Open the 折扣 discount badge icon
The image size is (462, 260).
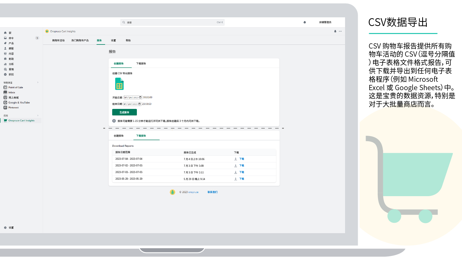[x=5, y=75]
